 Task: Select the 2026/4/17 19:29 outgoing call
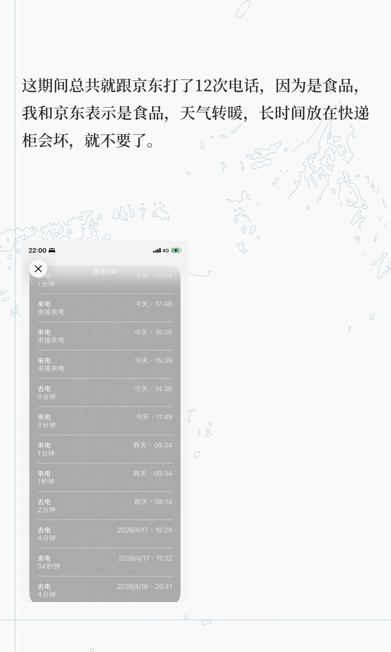105,534
